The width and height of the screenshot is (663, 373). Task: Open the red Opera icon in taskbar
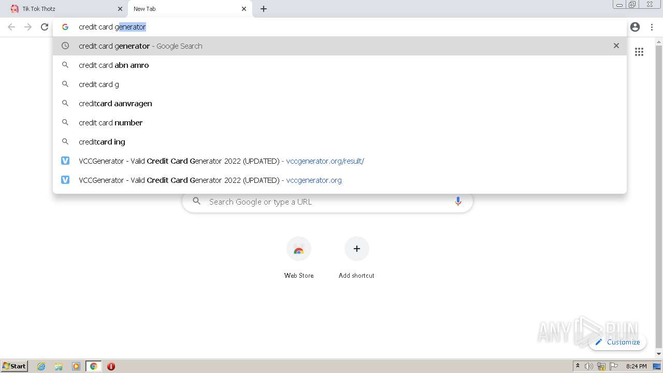[111, 366]
